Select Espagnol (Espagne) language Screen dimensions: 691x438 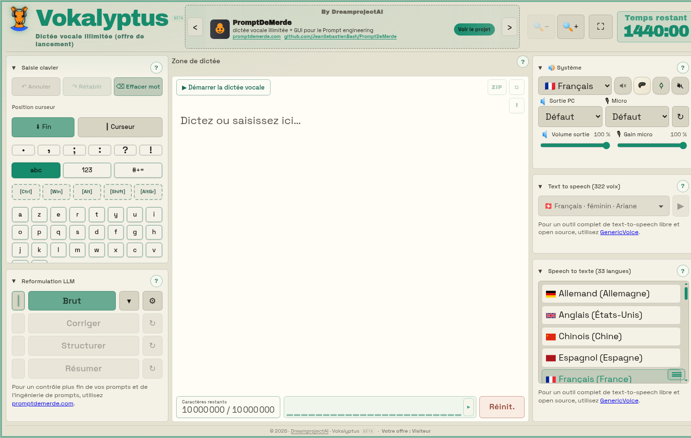pos(611,358)
